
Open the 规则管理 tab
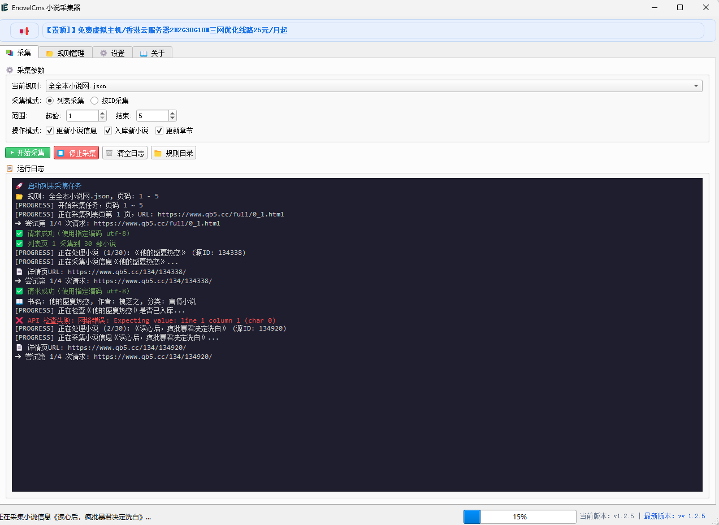pos(66,53)
